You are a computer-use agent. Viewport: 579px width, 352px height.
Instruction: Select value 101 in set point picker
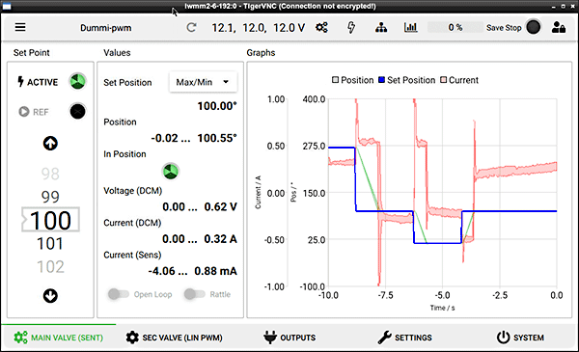(50, 244)
